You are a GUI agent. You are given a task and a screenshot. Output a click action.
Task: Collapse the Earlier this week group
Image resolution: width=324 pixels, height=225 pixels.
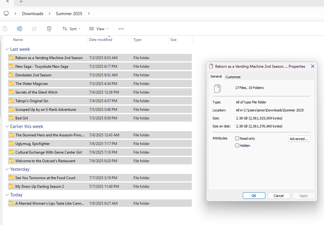(7, 127)
